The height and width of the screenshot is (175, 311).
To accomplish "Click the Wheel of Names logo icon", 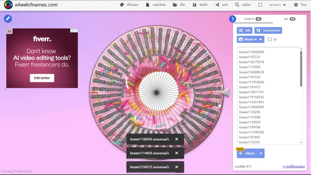I will (8, 5).
